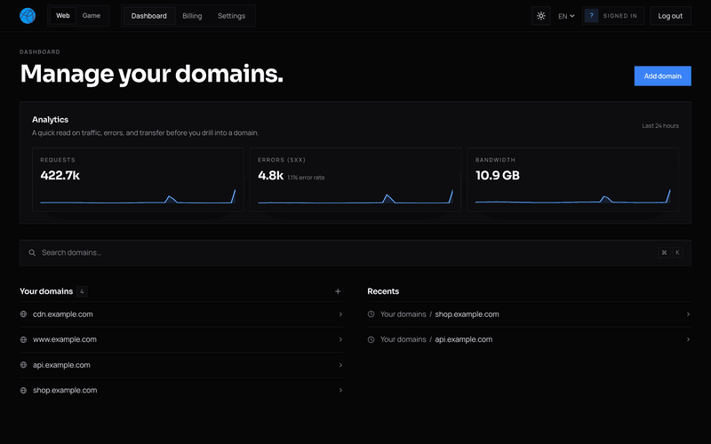The image size is (711, 444).
Task: Click the SIGNED IN status label
Action: point(619,16)
